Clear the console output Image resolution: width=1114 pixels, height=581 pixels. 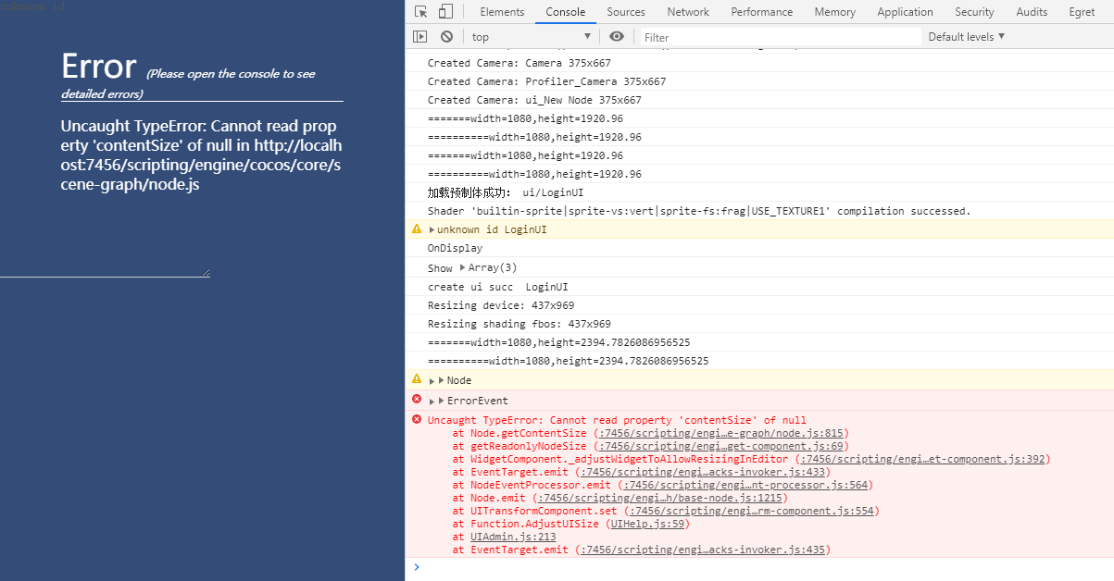[x=446, y=37]
